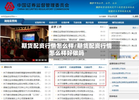Show slideshow image 3

(39, 60)
